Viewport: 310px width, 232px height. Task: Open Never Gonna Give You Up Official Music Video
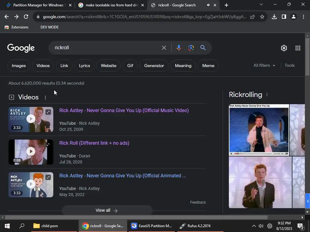pyautogui.click(x=124, y=111)
